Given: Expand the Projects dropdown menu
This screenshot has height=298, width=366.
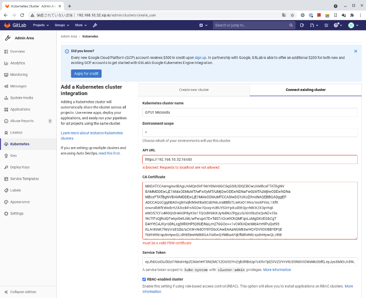Looking at the screenshot, I should click(x=41, y=25).
